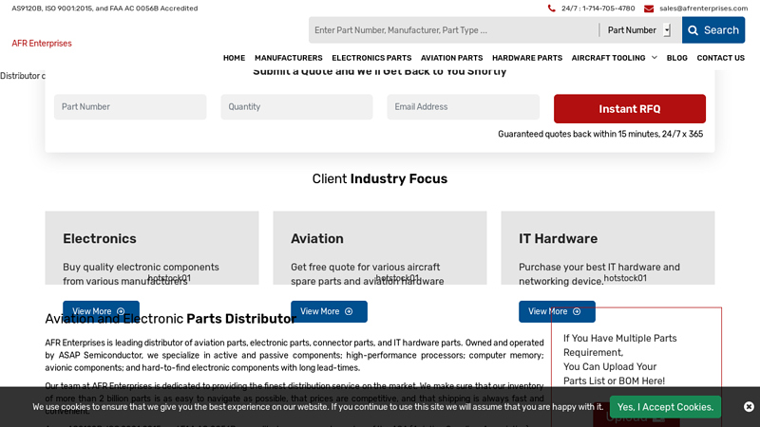Select the Aviation card heading
The width and height of the screenshot is (760, 427).
coord(317,239)
